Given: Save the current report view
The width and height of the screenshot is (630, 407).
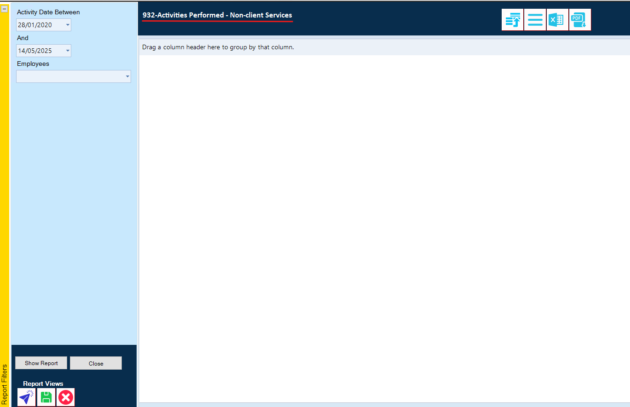Looking at the screenshot, I should pyautogui.click(x=46, y=397).
